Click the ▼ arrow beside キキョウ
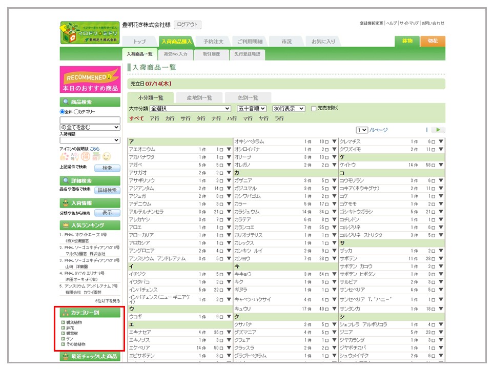492x369 pixels. [334, 274]
